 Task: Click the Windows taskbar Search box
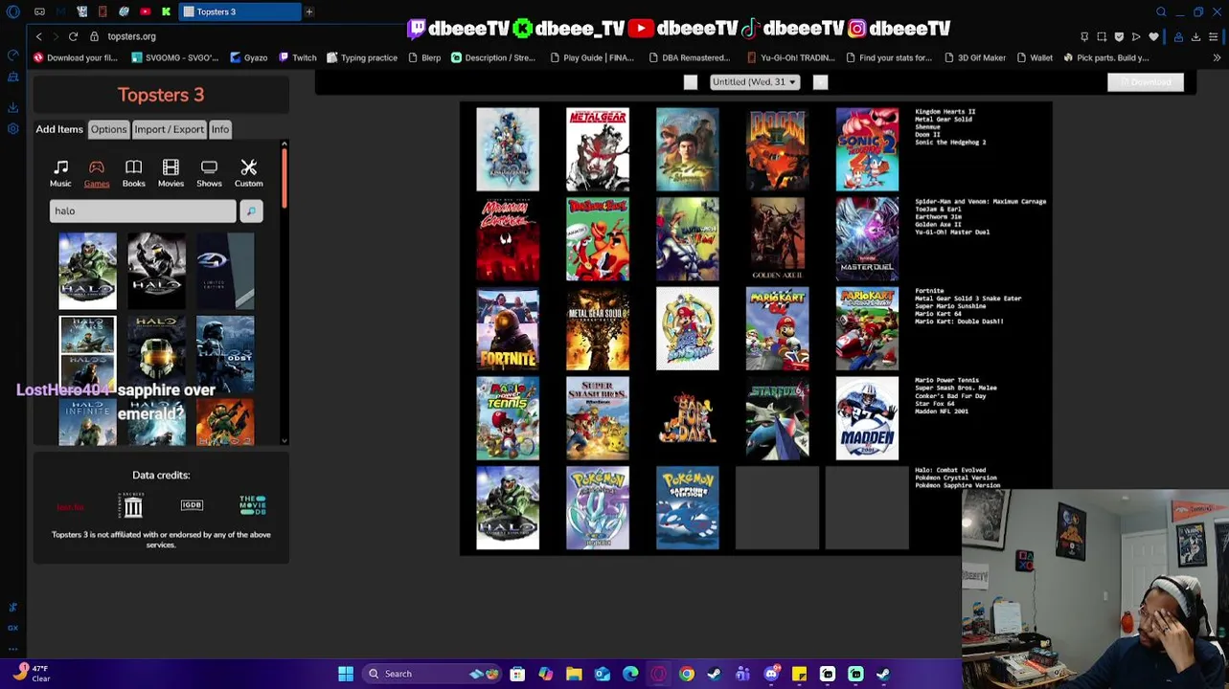pos(431,674)
